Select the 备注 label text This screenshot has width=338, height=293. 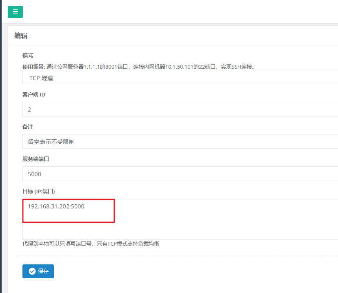point(27,127)
